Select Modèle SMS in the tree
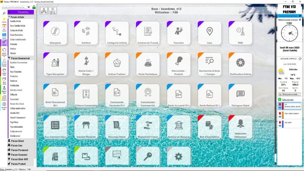Screen dimensions: 304x171 coord(15,113)
